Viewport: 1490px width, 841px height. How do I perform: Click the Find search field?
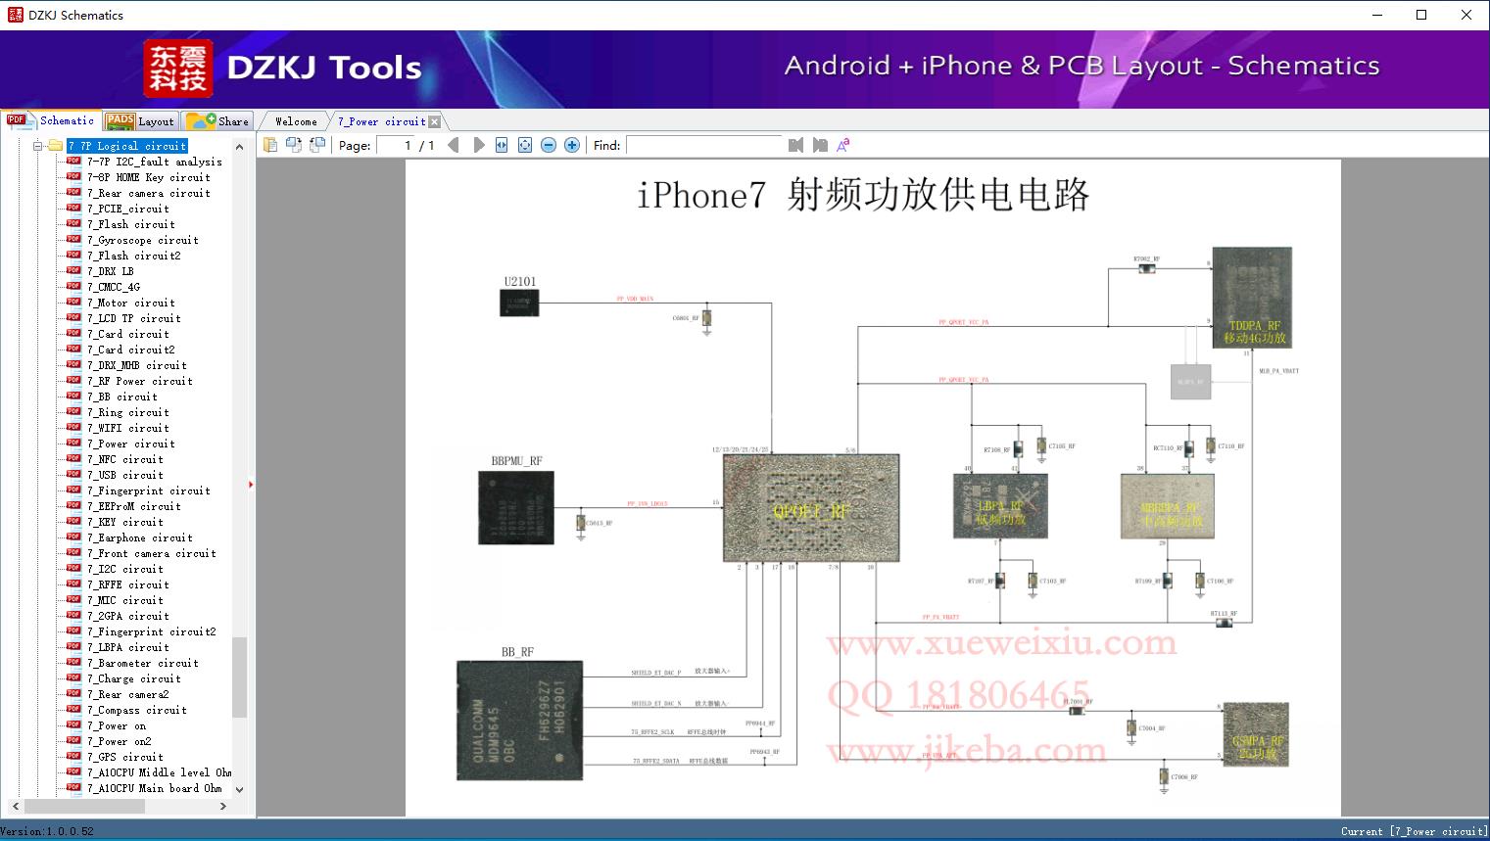pyautogui.click(x=703, y=145)
